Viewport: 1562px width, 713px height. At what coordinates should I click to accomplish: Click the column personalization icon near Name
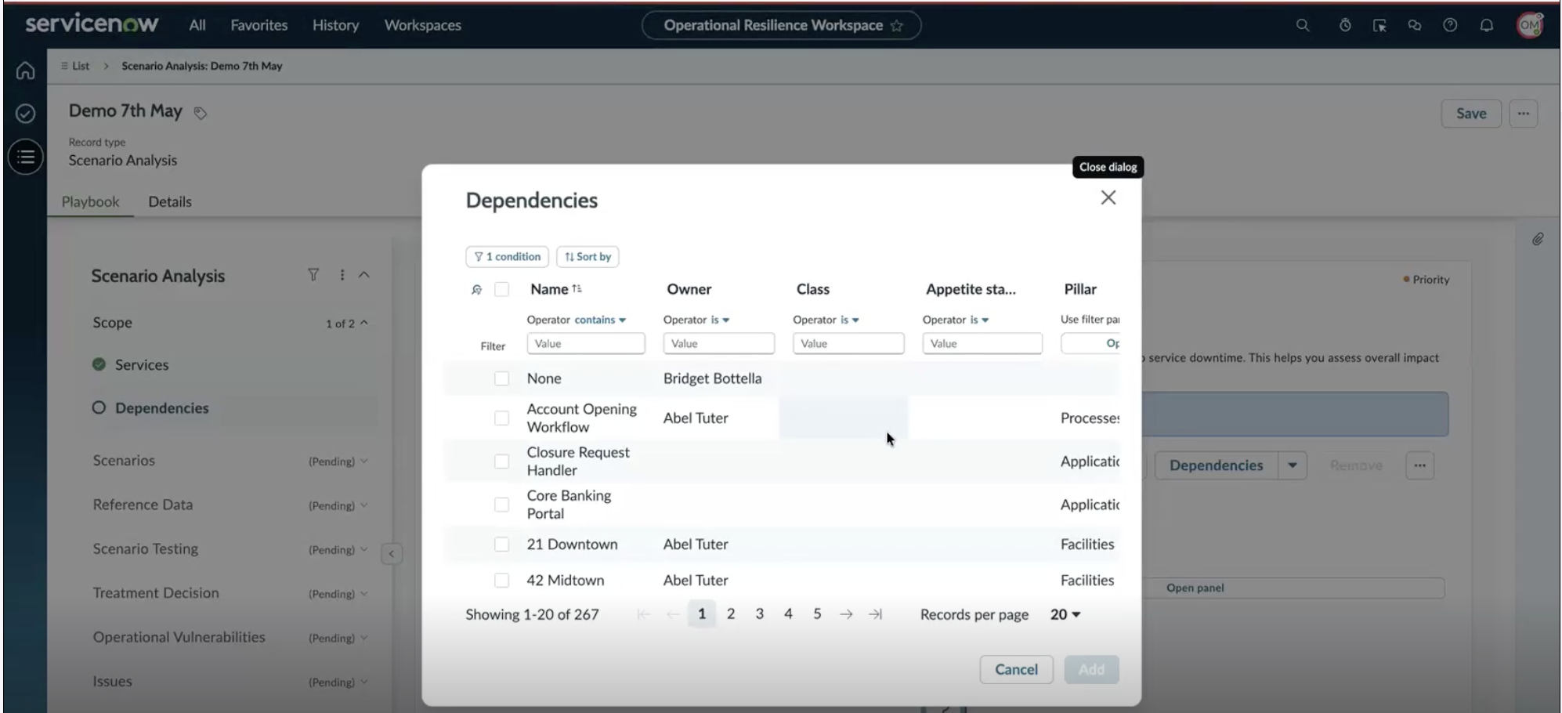tap(476, 290)
